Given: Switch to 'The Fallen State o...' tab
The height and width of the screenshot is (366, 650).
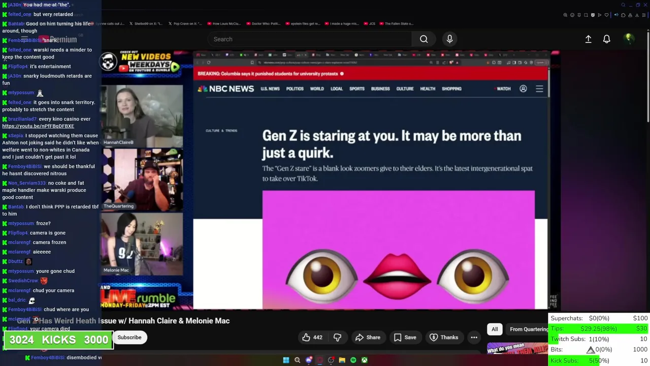Looking at the screenshot, I should [x=398, y=23].
